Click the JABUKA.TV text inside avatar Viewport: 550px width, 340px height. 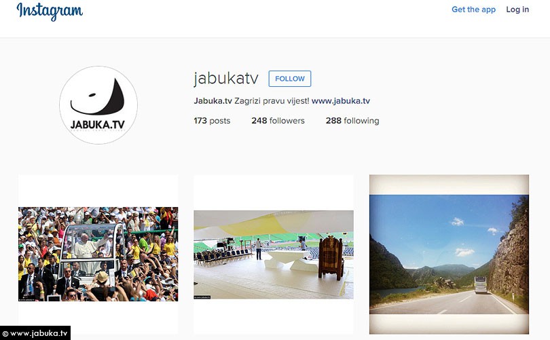98,124
